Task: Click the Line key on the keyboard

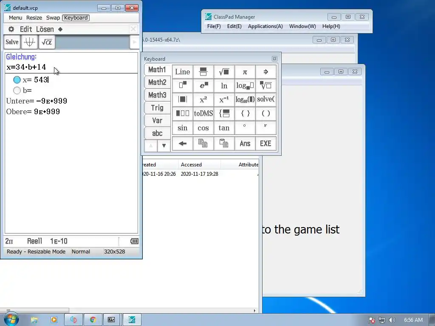Action: tap(183, 72)
